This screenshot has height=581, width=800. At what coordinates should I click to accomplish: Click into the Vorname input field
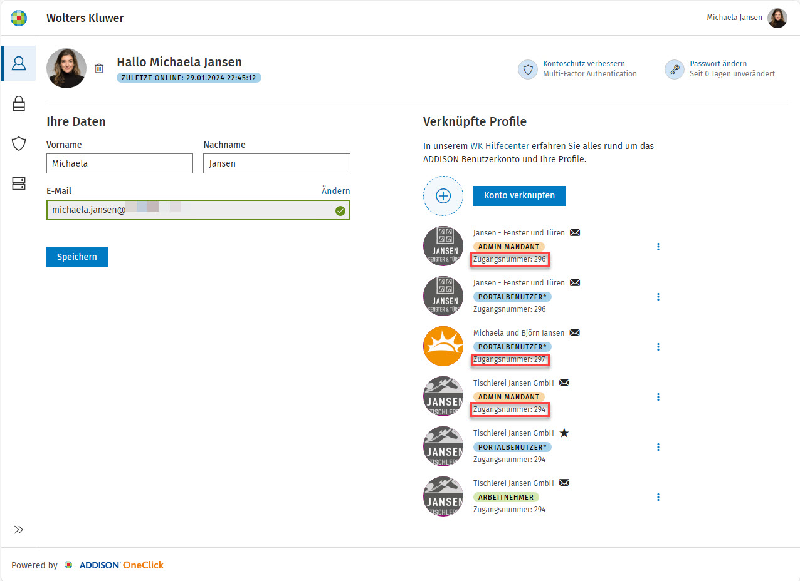120,163
